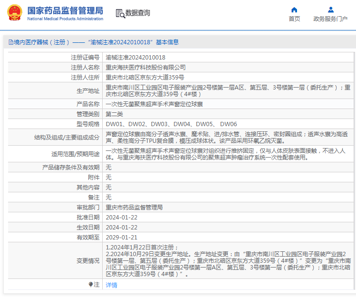Click the 有效期至 label cell
Viewport: 356px width, 298px height.
click(56, 238)
